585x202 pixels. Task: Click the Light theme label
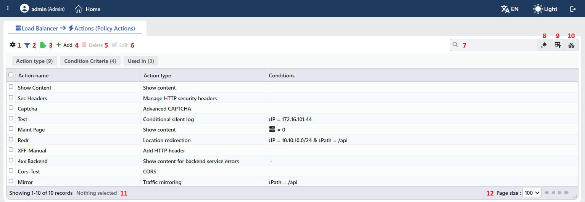(551, 9)
